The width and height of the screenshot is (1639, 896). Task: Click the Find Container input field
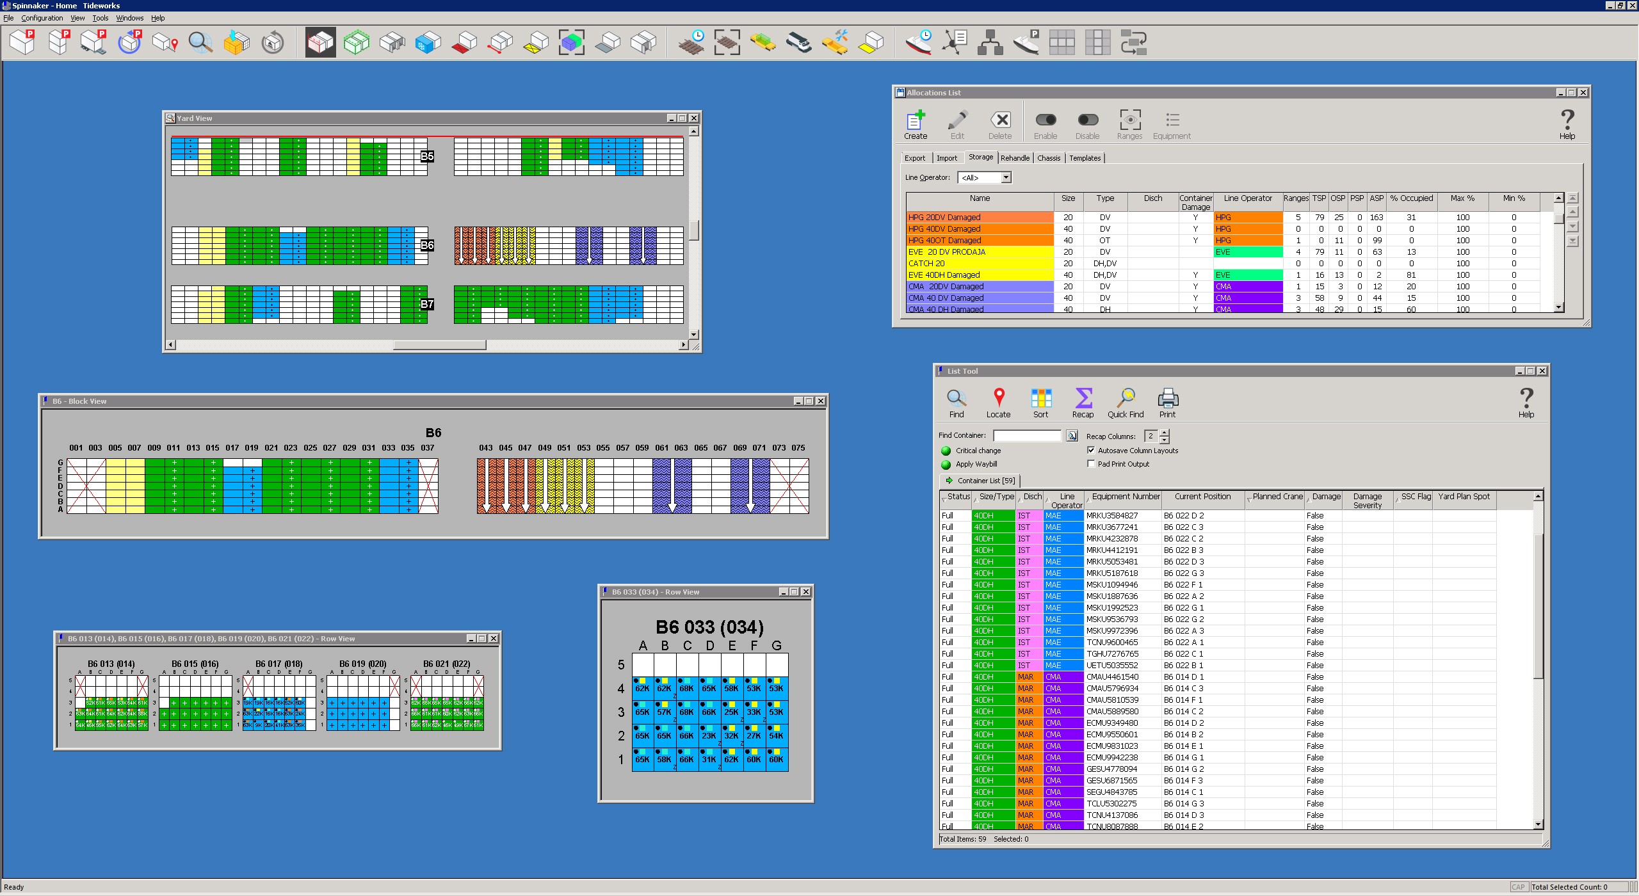[1027, 436]
